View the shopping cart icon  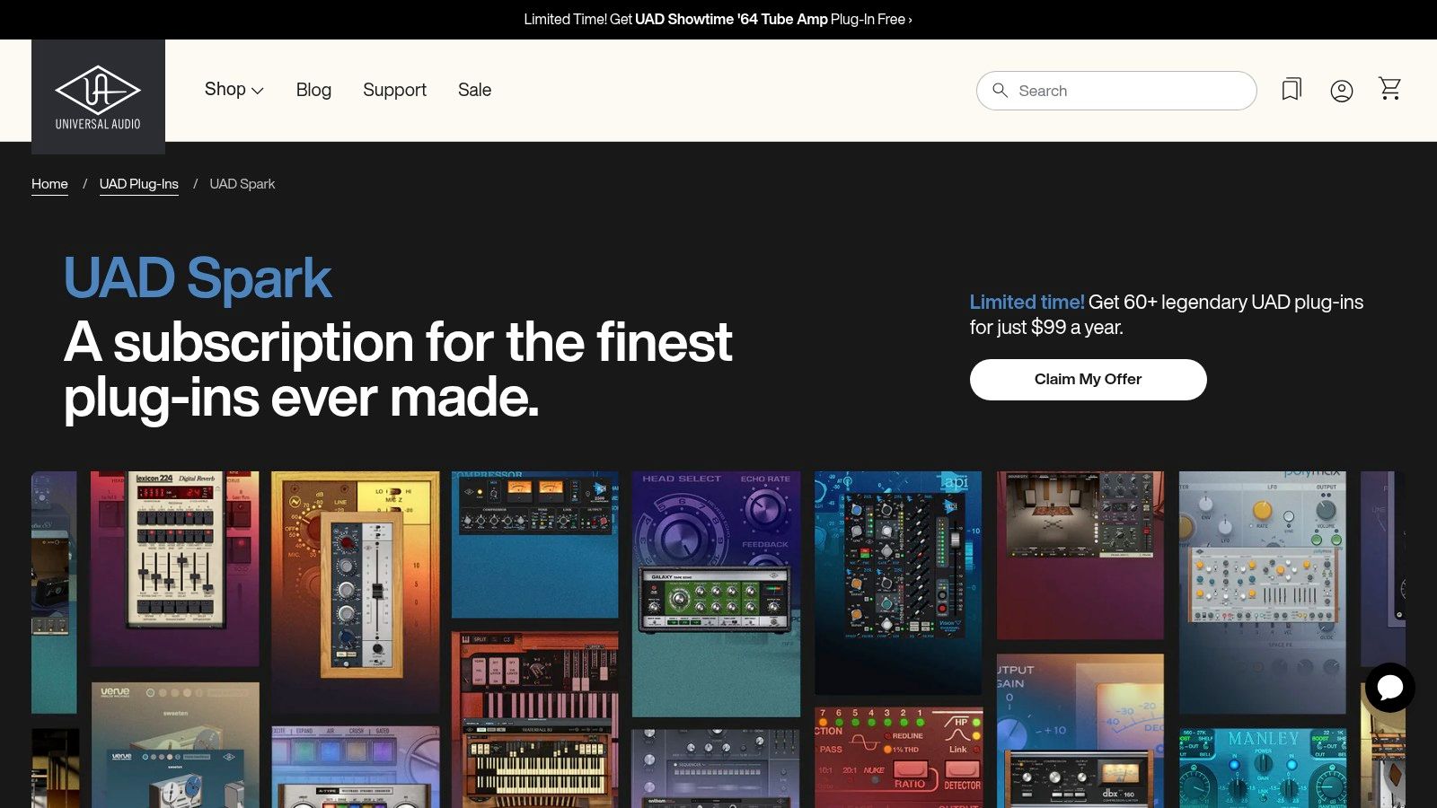click(1389, 89)
